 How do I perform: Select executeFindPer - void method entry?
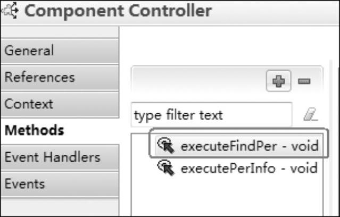pyautogui.click(x=238, y=146)
